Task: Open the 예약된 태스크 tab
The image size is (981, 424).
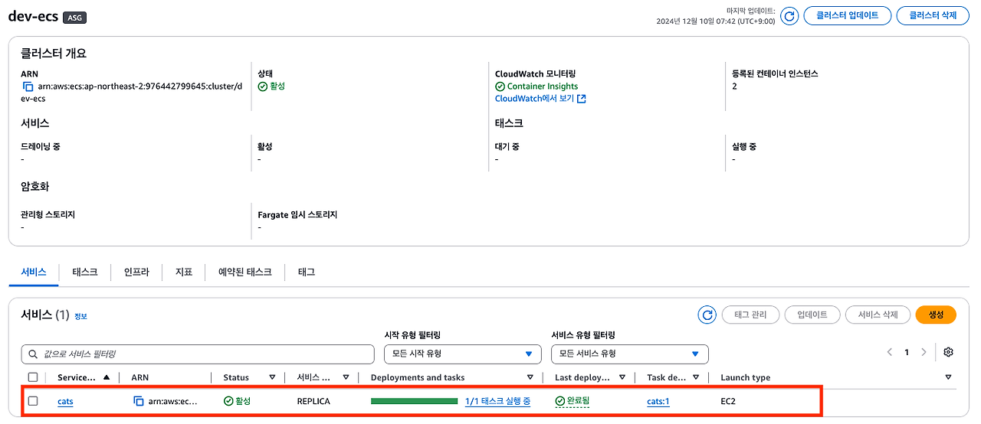Action: click(245, 272)
